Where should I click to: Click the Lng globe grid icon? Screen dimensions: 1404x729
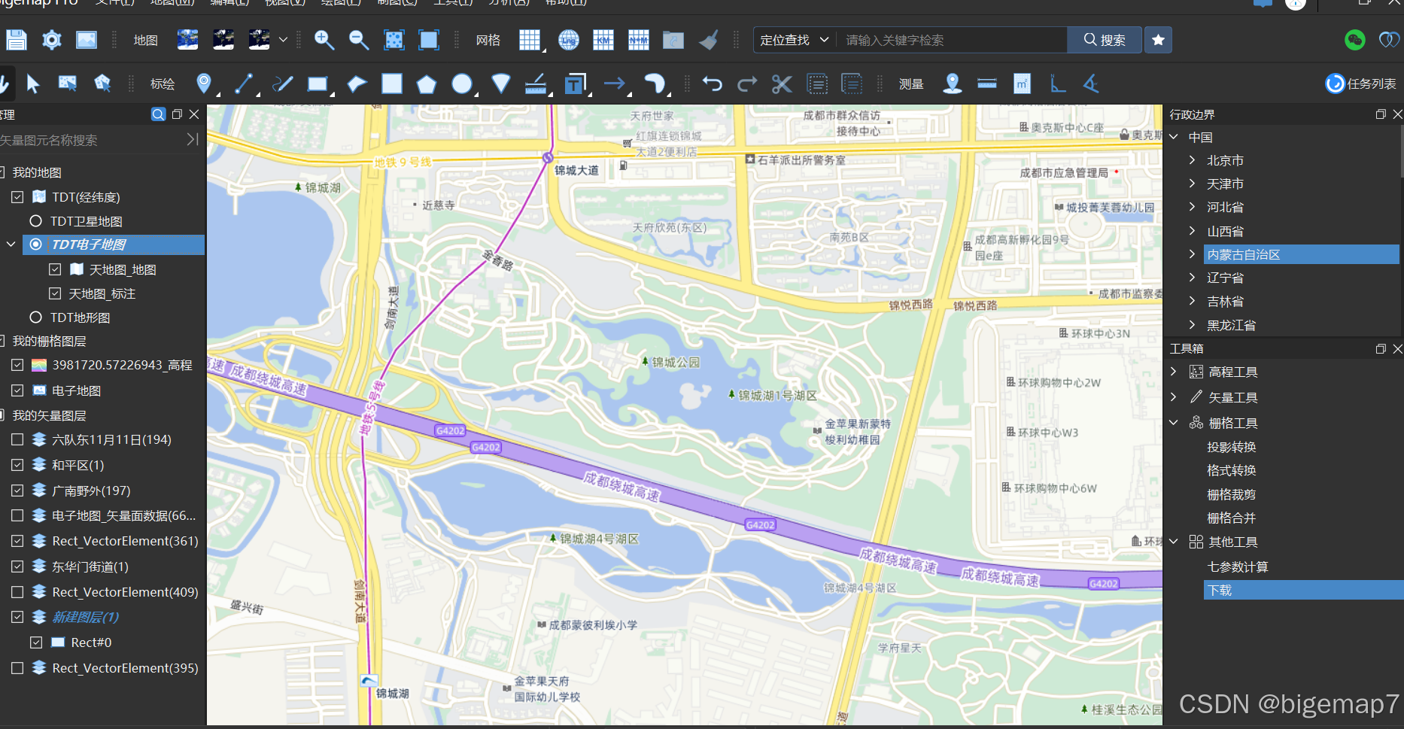coord(569,40)
